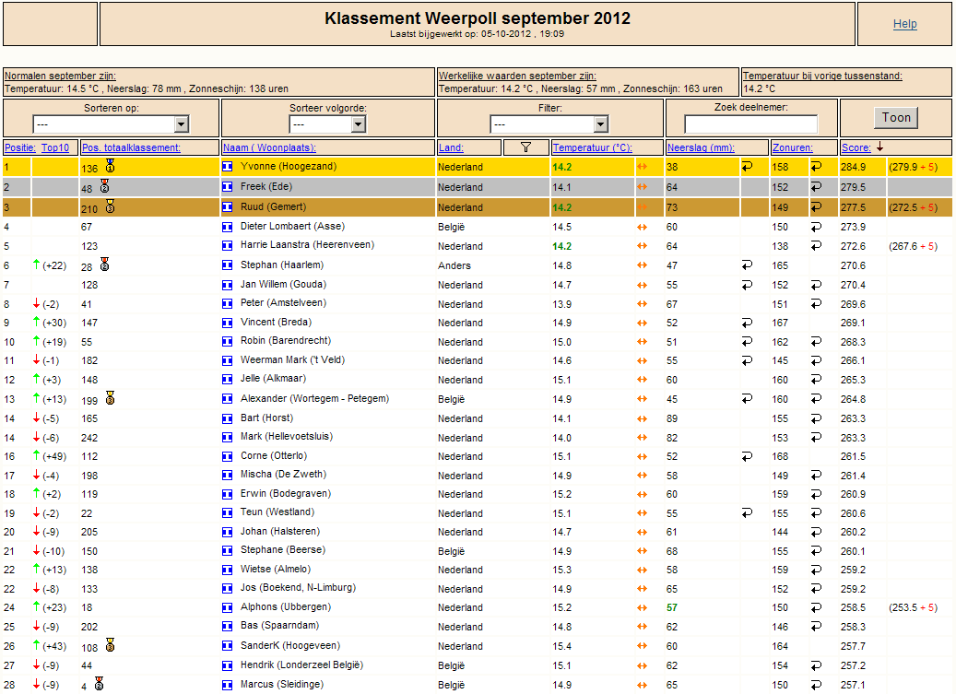956x694 pixels.
Task: Select the name 'Jos (Boekend, N-Limburg)'
Action: [298, 587]
